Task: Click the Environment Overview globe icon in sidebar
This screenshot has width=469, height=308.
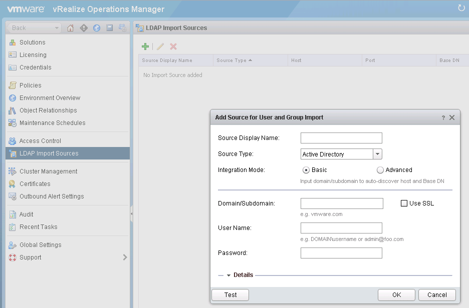Action: 12,98
